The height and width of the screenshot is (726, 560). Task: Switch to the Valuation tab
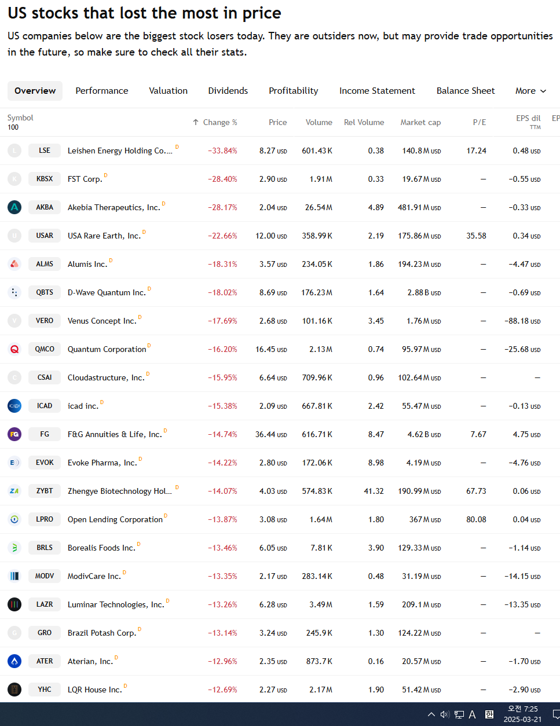tap(169, 91)
